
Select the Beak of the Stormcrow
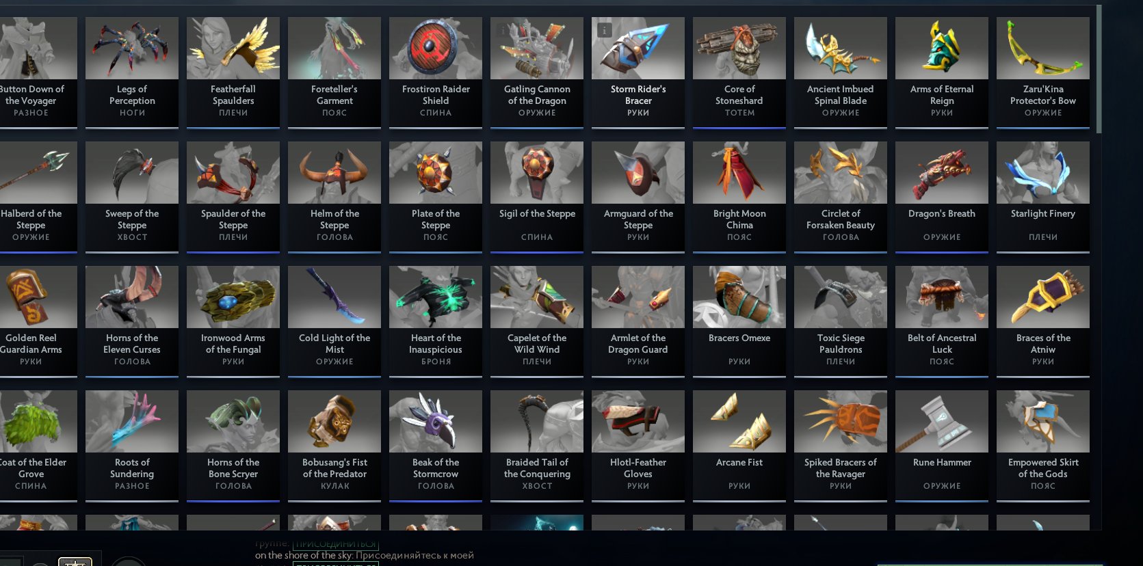tap(436, 445)
